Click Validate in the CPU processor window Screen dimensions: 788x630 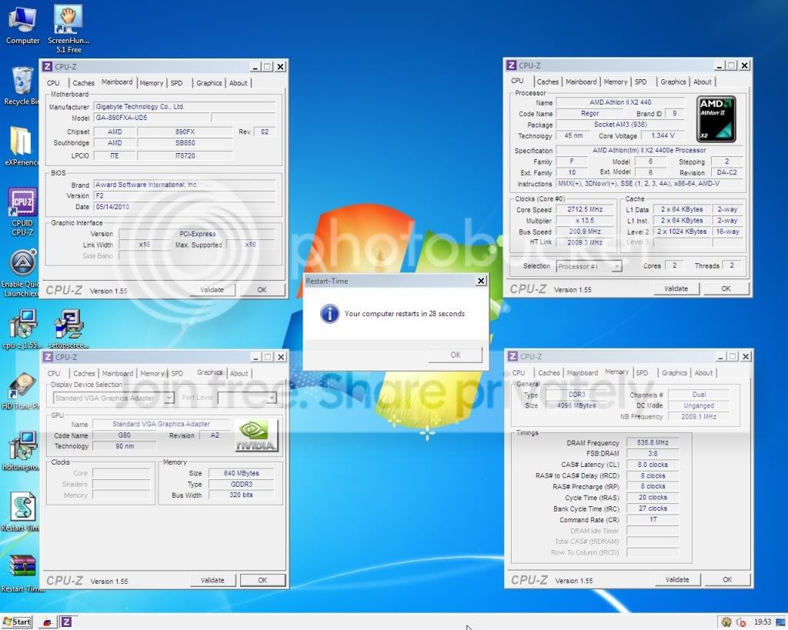point(676,289)
